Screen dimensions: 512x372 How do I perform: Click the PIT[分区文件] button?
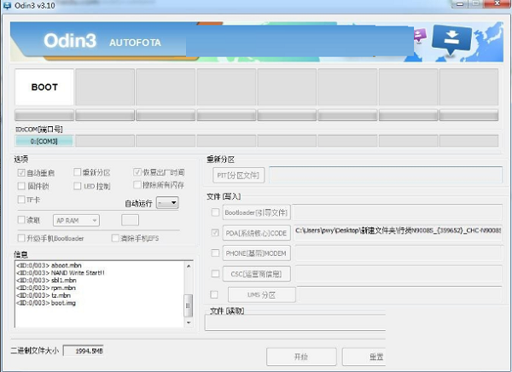[x=239, y=175]
